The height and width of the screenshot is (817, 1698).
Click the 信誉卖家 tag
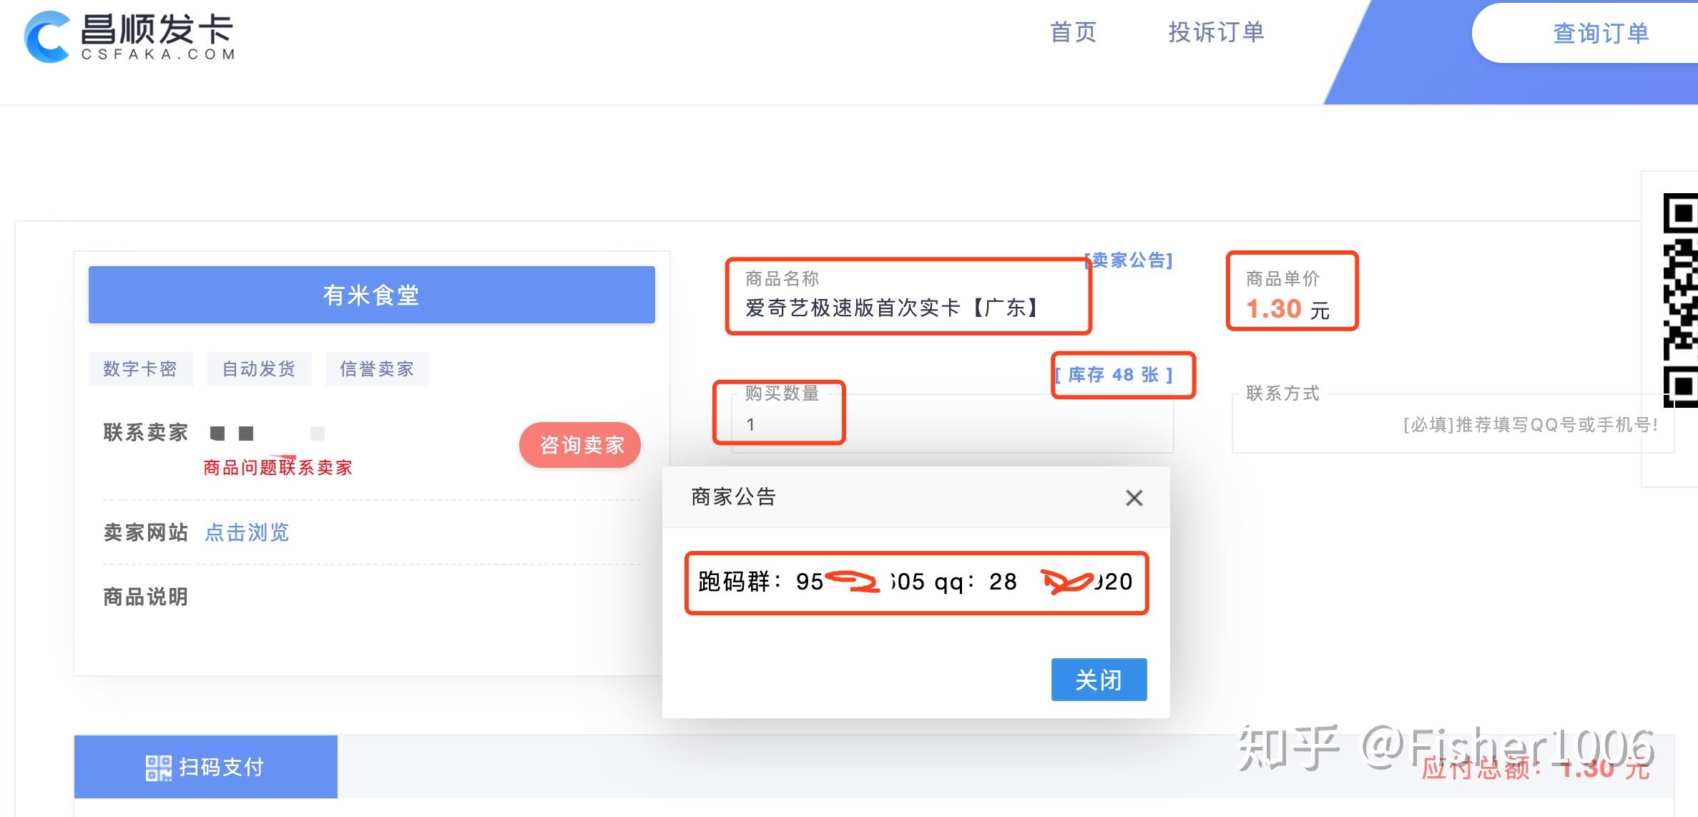pyautogui.click(x=377, y=368)
